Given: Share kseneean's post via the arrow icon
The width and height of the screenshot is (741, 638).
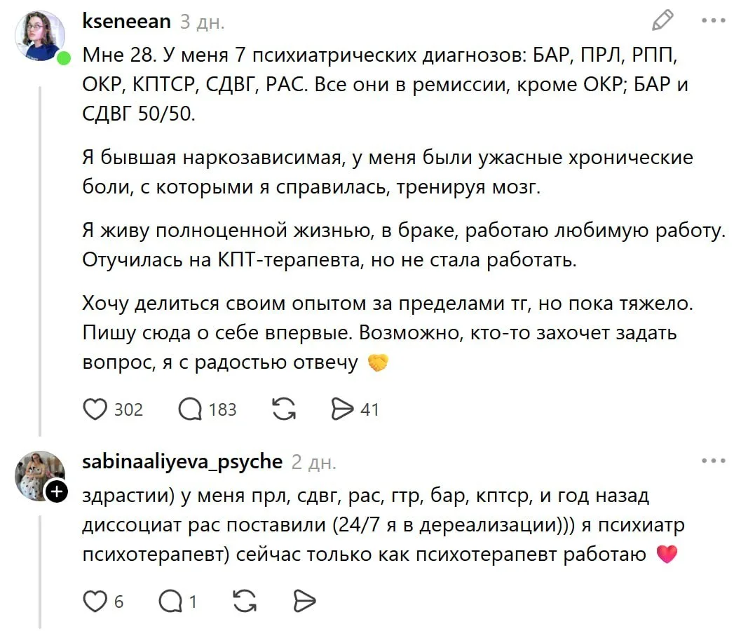Looking at the screenshot, I should (342, 409).
